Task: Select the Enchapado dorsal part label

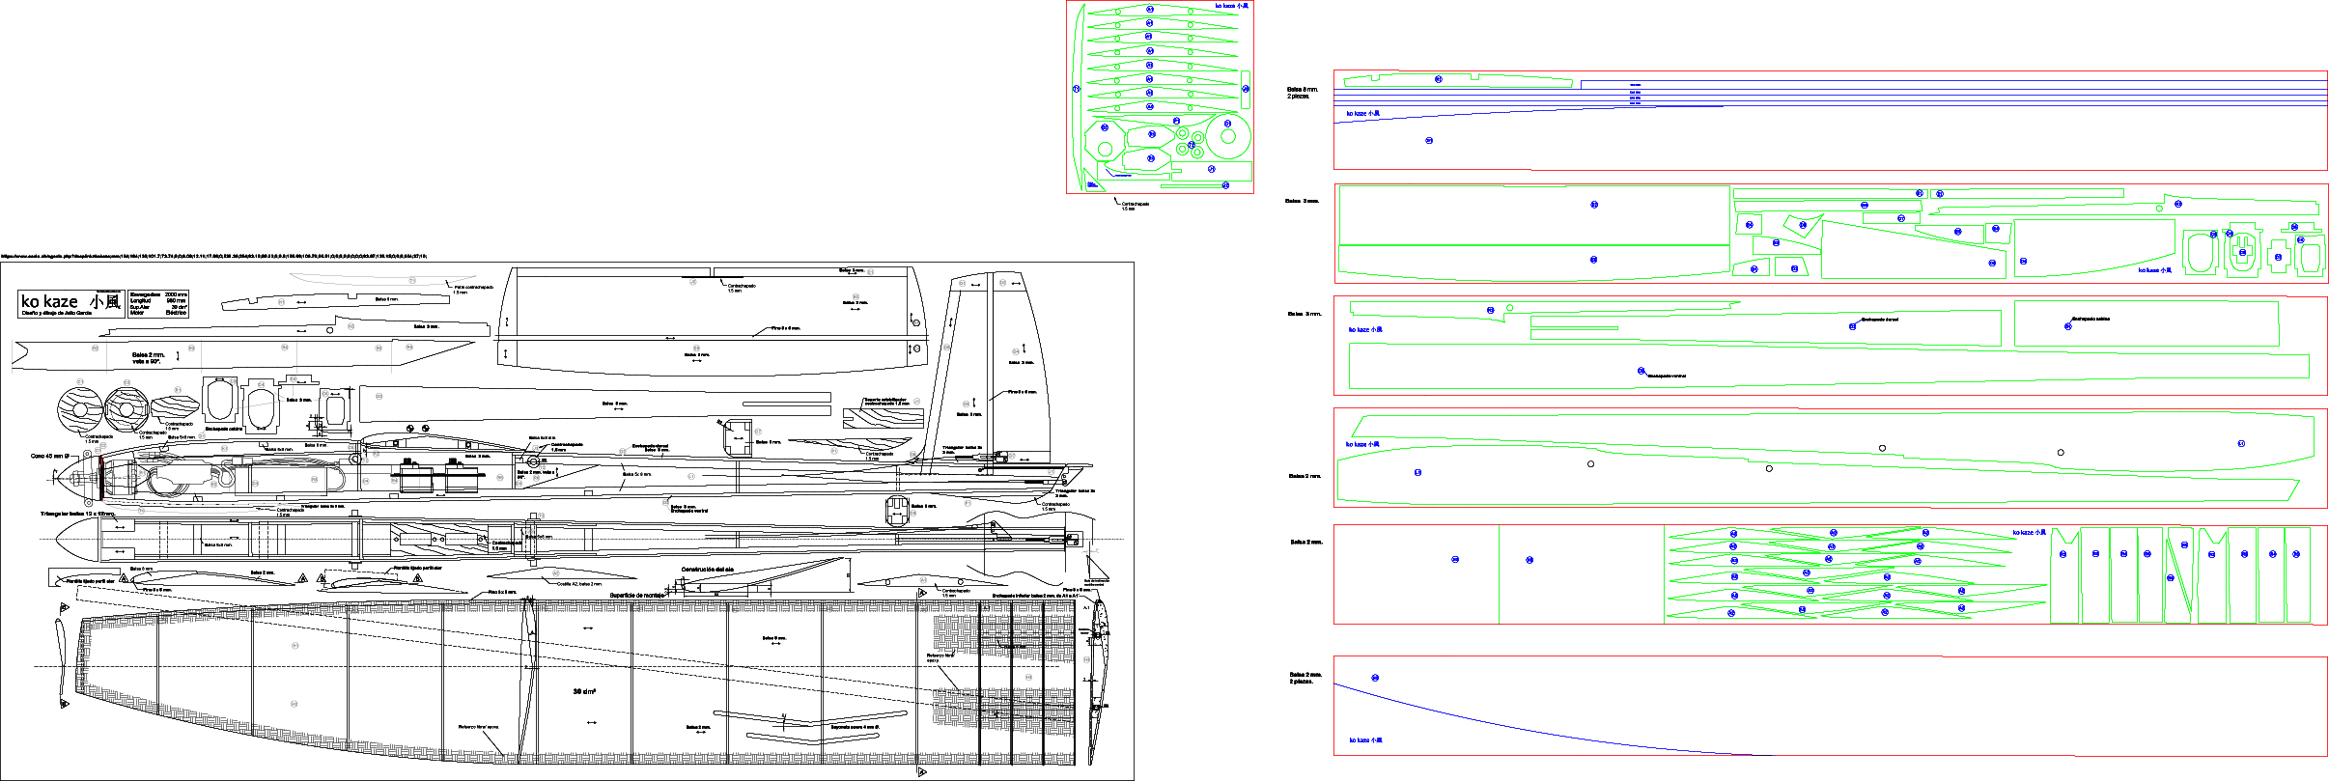Action: [x=1879, y=320]
